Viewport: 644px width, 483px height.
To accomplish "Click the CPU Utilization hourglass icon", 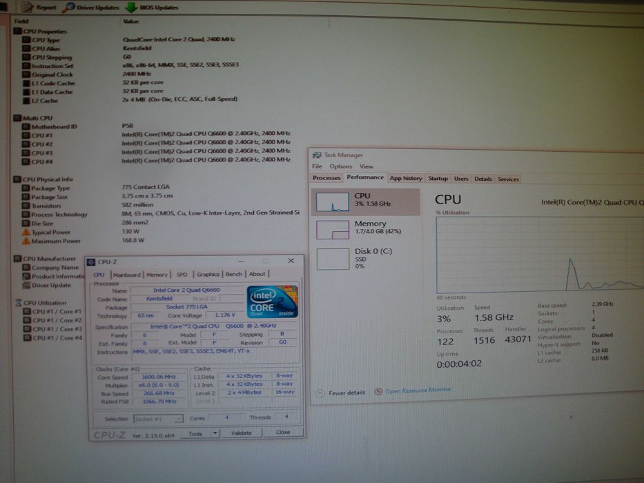I will (18, 303).
